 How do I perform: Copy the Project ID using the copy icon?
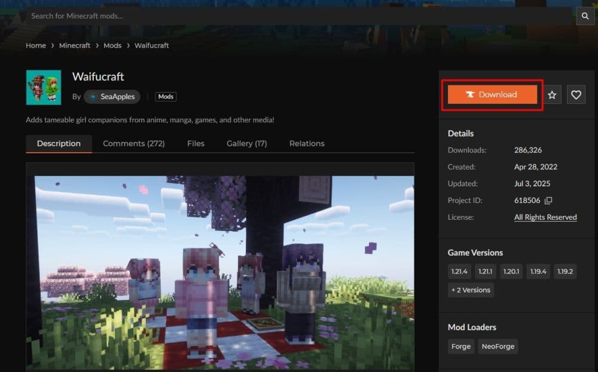[548, 201]
